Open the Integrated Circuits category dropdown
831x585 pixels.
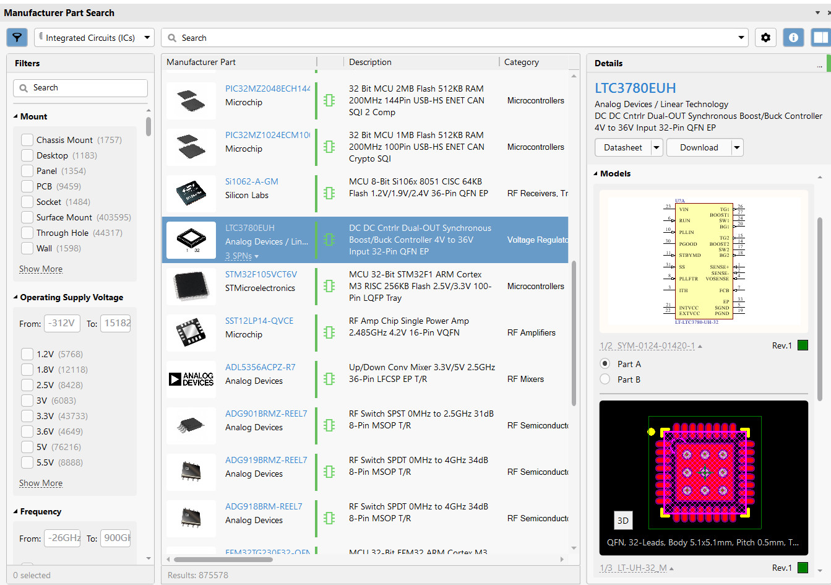[94, 38]
